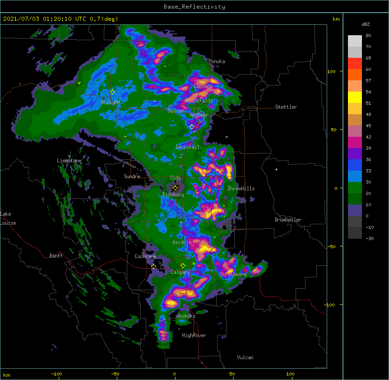This screenshot has width=389, height=380.
Task: Click the yellow diamond marker above Calgary label
Action: point(183,266)
